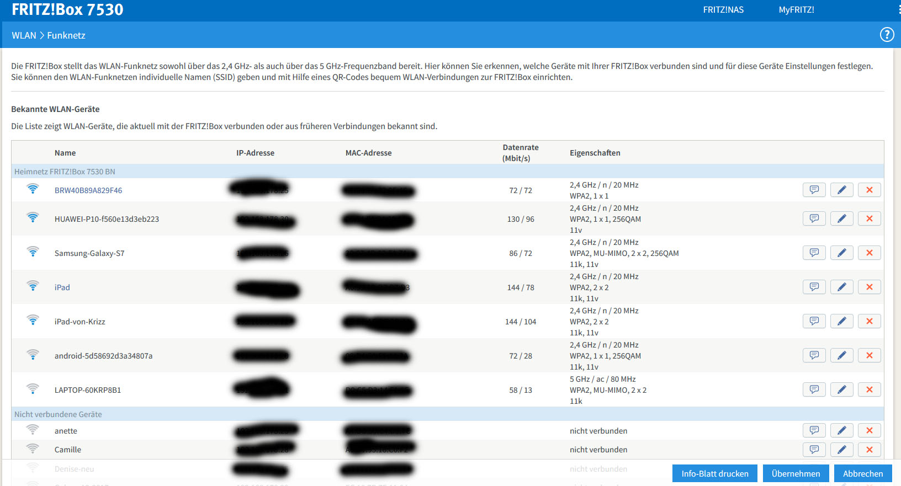Edit the anette device entry
Screen dimensions: 901x486
click(842, 430)
